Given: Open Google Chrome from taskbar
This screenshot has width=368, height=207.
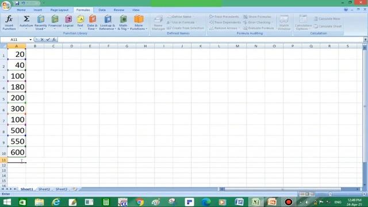Looking at the screenshot, I should 139,202.
